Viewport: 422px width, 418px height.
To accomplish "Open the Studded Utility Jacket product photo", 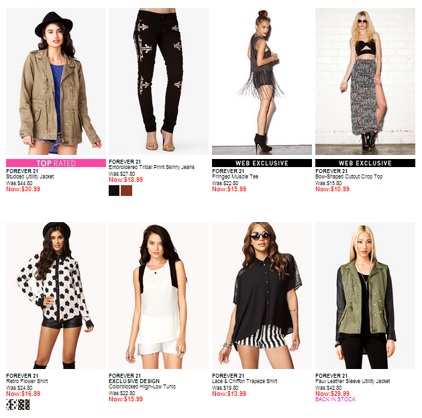I will pos(56,81).
